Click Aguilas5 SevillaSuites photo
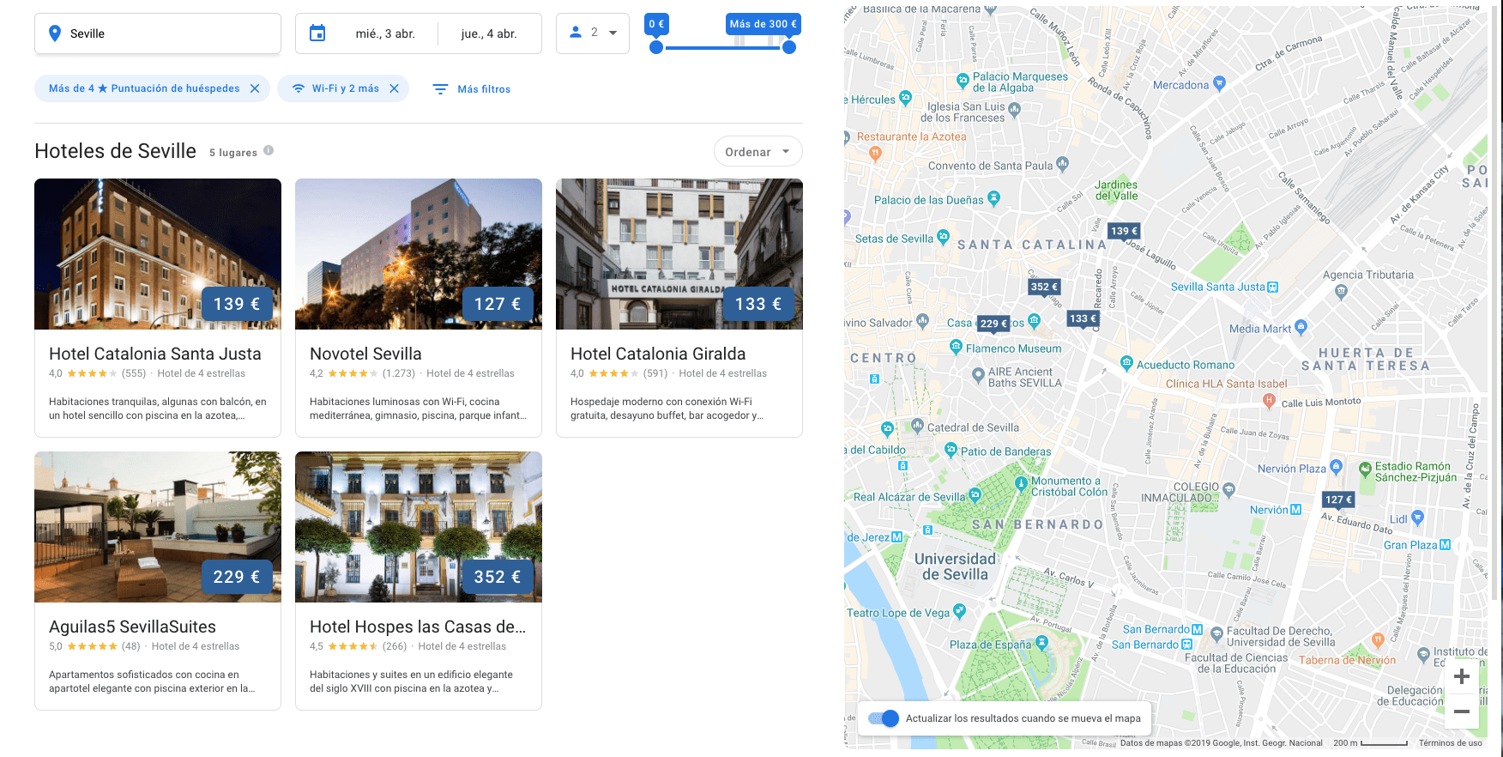Screen dimensions: 1503x757 [x=158, y=527]
